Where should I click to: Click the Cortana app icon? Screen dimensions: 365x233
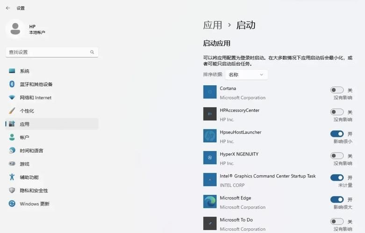[x=210, y=92]
